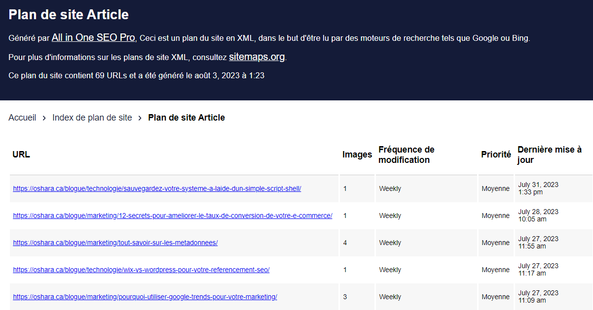Image resolution: width=593 pixels, height=310 pixels.
Task: Select the image count 4 for metadonnees article
Action: [x=344, y=243]
